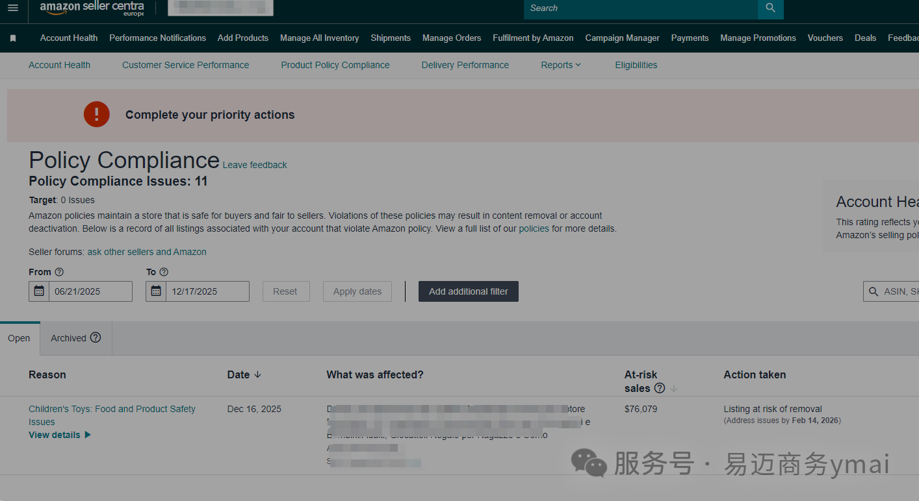Open Fulfilment by Amazon
Screen dimensions: 919x501
[533, 38]
